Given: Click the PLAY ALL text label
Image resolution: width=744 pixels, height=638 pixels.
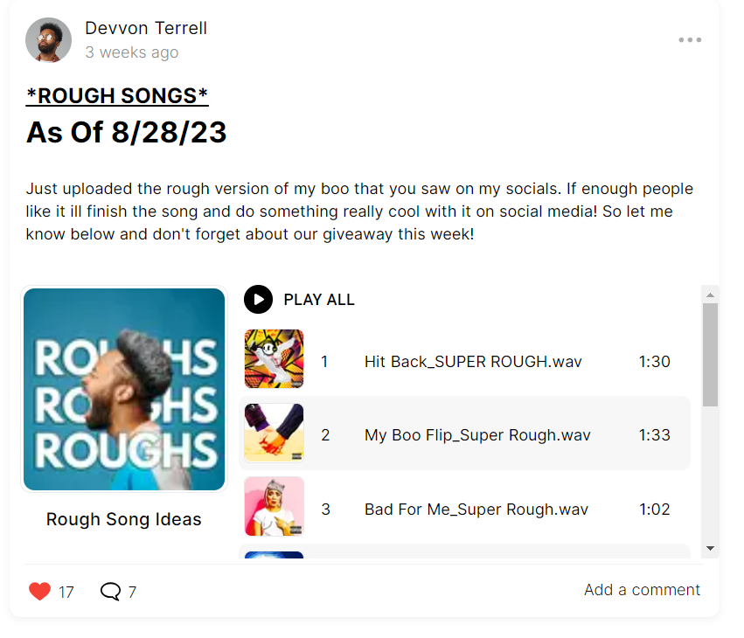Looking at the screenshot, I should [319, 300].
